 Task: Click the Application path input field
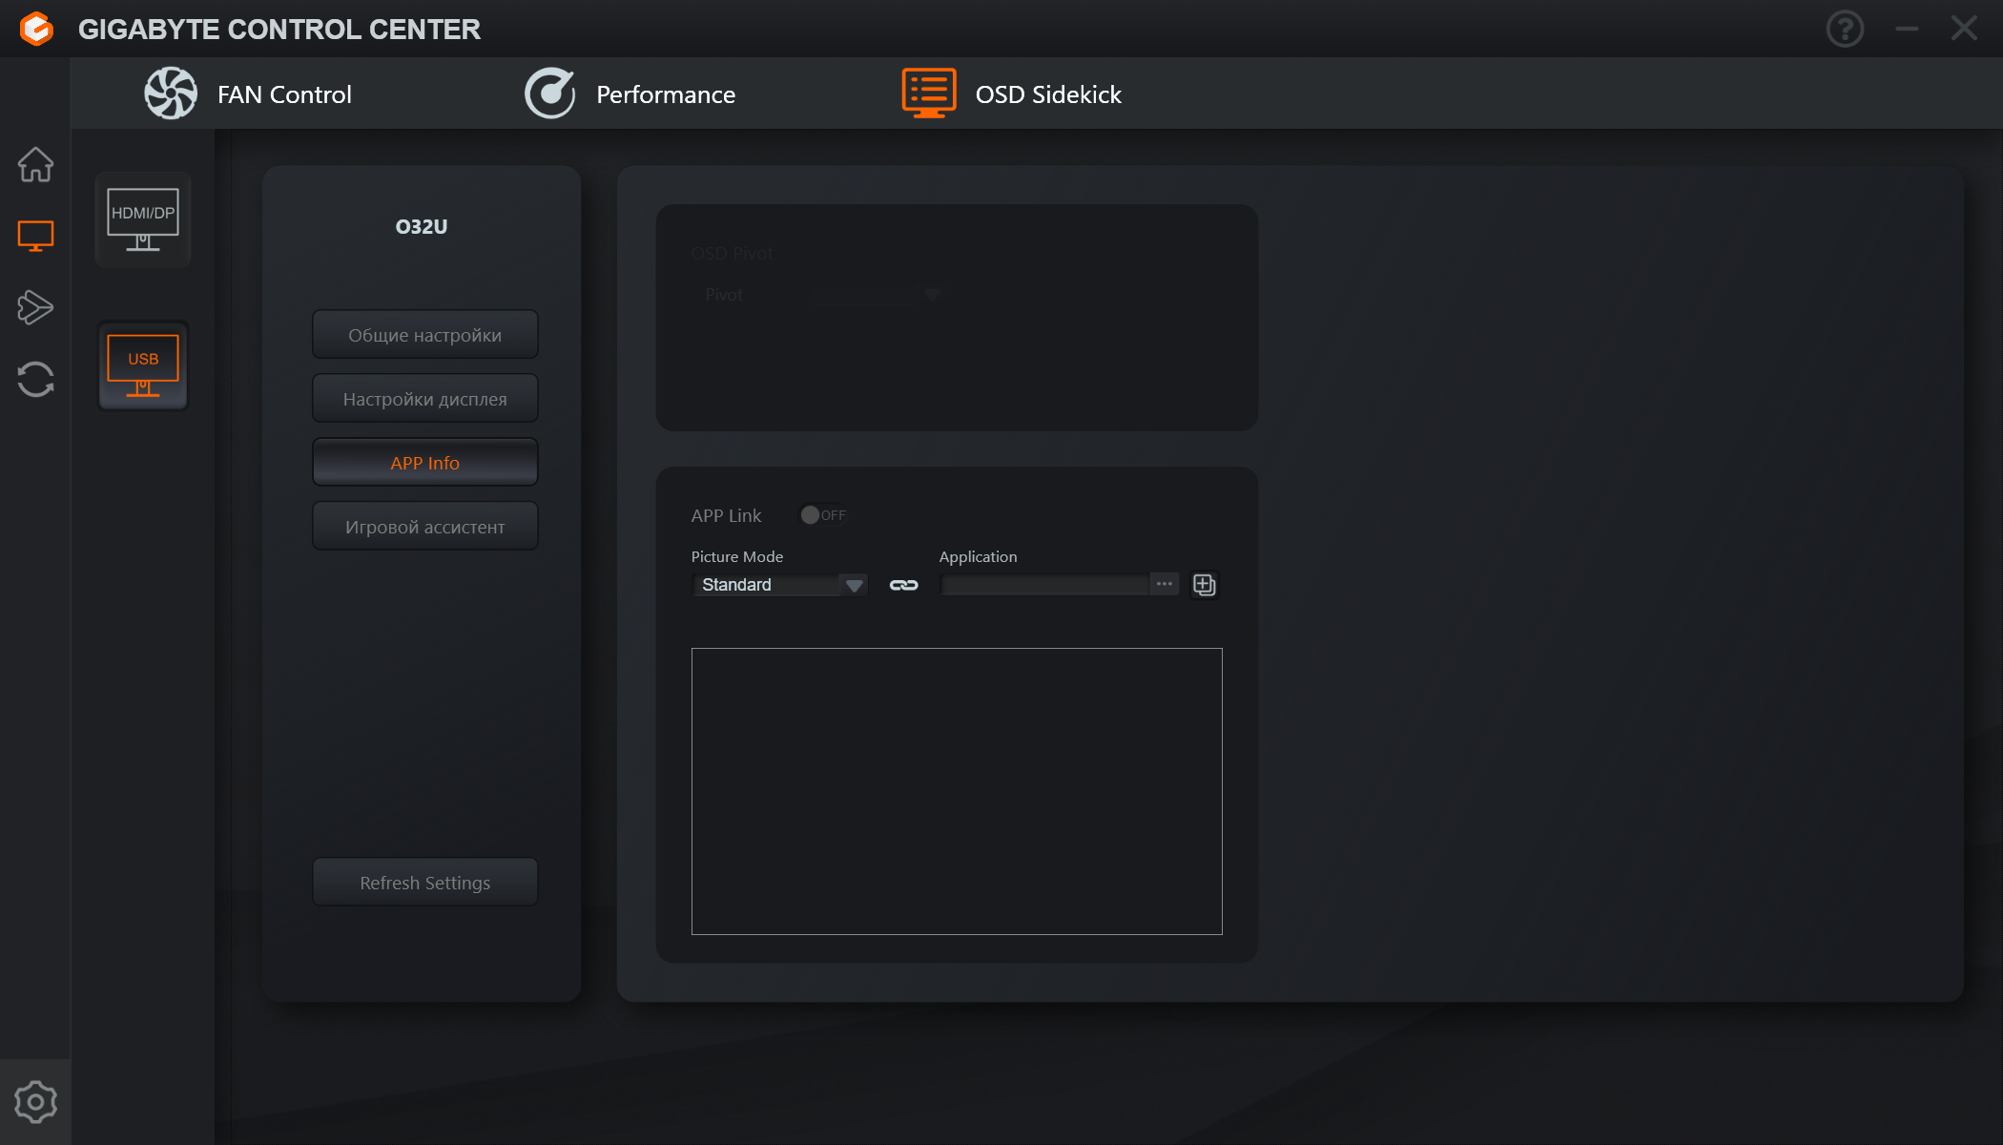[x=1044, y=585]
